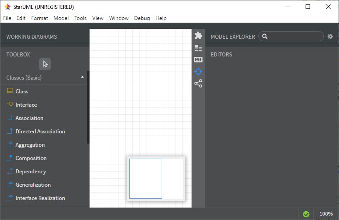Open Model Explorer gear settings
339x220 pixels.
(330, 36)
